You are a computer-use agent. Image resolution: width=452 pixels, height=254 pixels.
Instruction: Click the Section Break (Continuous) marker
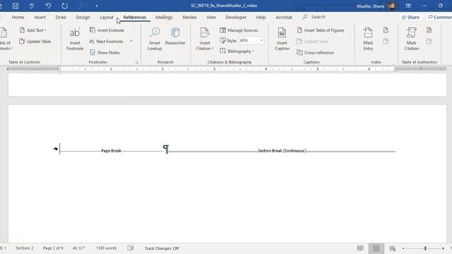(282, 151)
